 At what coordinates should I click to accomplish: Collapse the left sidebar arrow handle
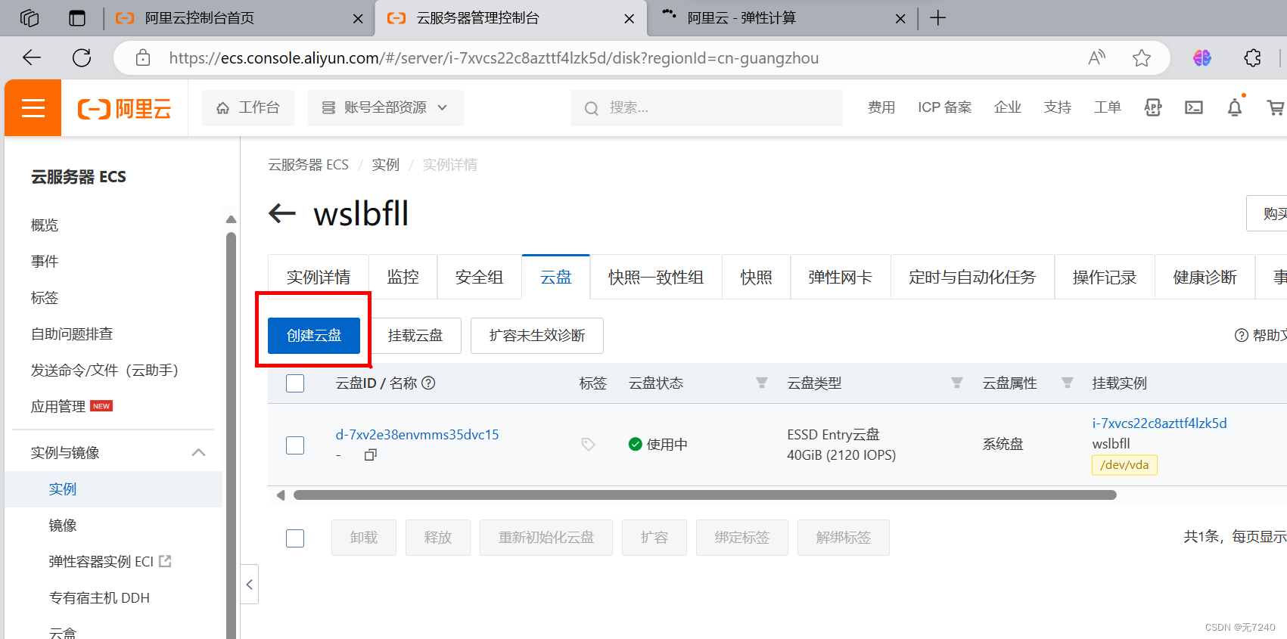[250, 585]
